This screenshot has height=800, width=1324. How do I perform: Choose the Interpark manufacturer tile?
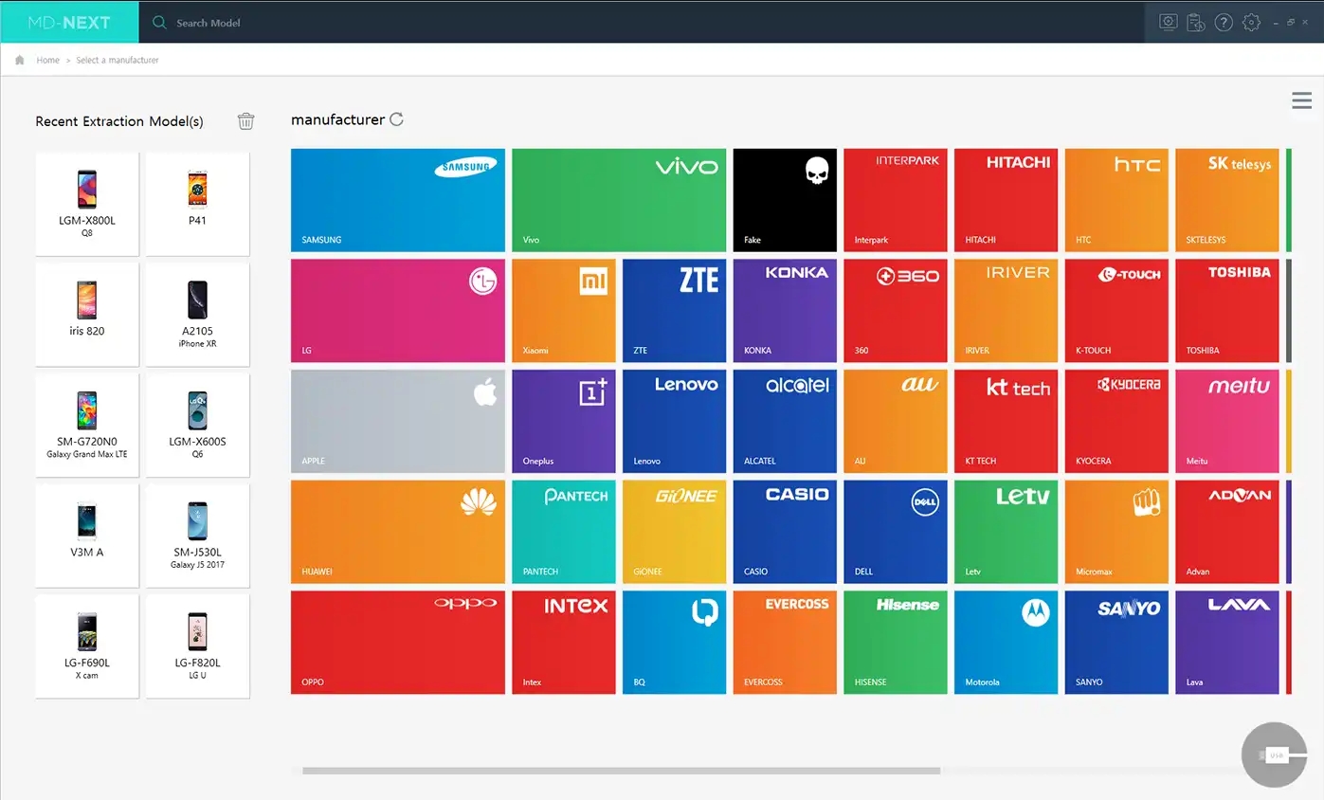[896, 200]
